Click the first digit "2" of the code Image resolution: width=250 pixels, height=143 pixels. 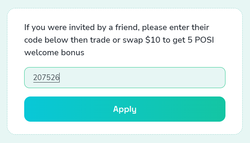click(x=35, y=78)
